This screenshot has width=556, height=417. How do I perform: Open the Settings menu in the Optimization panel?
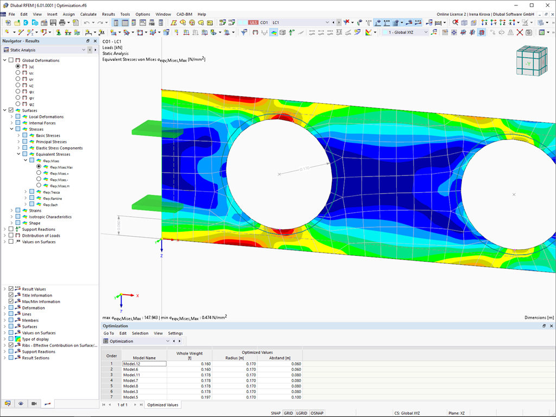click(x=175, y=333)
